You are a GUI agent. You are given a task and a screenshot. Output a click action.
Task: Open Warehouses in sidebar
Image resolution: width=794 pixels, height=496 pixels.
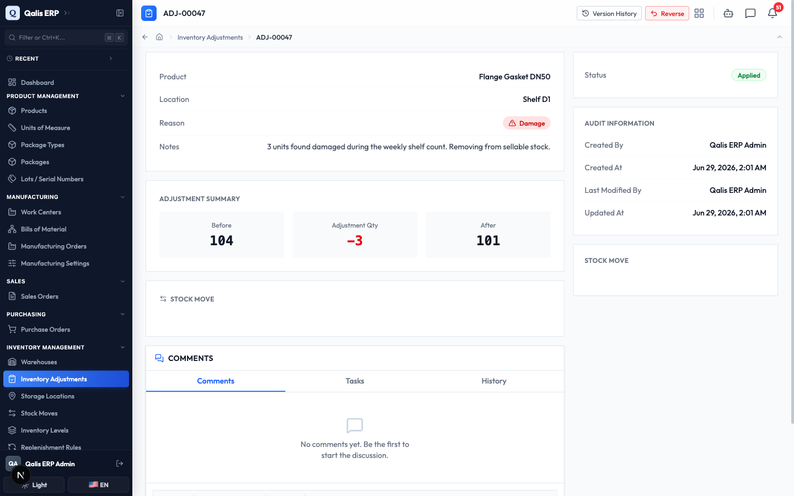66,362
